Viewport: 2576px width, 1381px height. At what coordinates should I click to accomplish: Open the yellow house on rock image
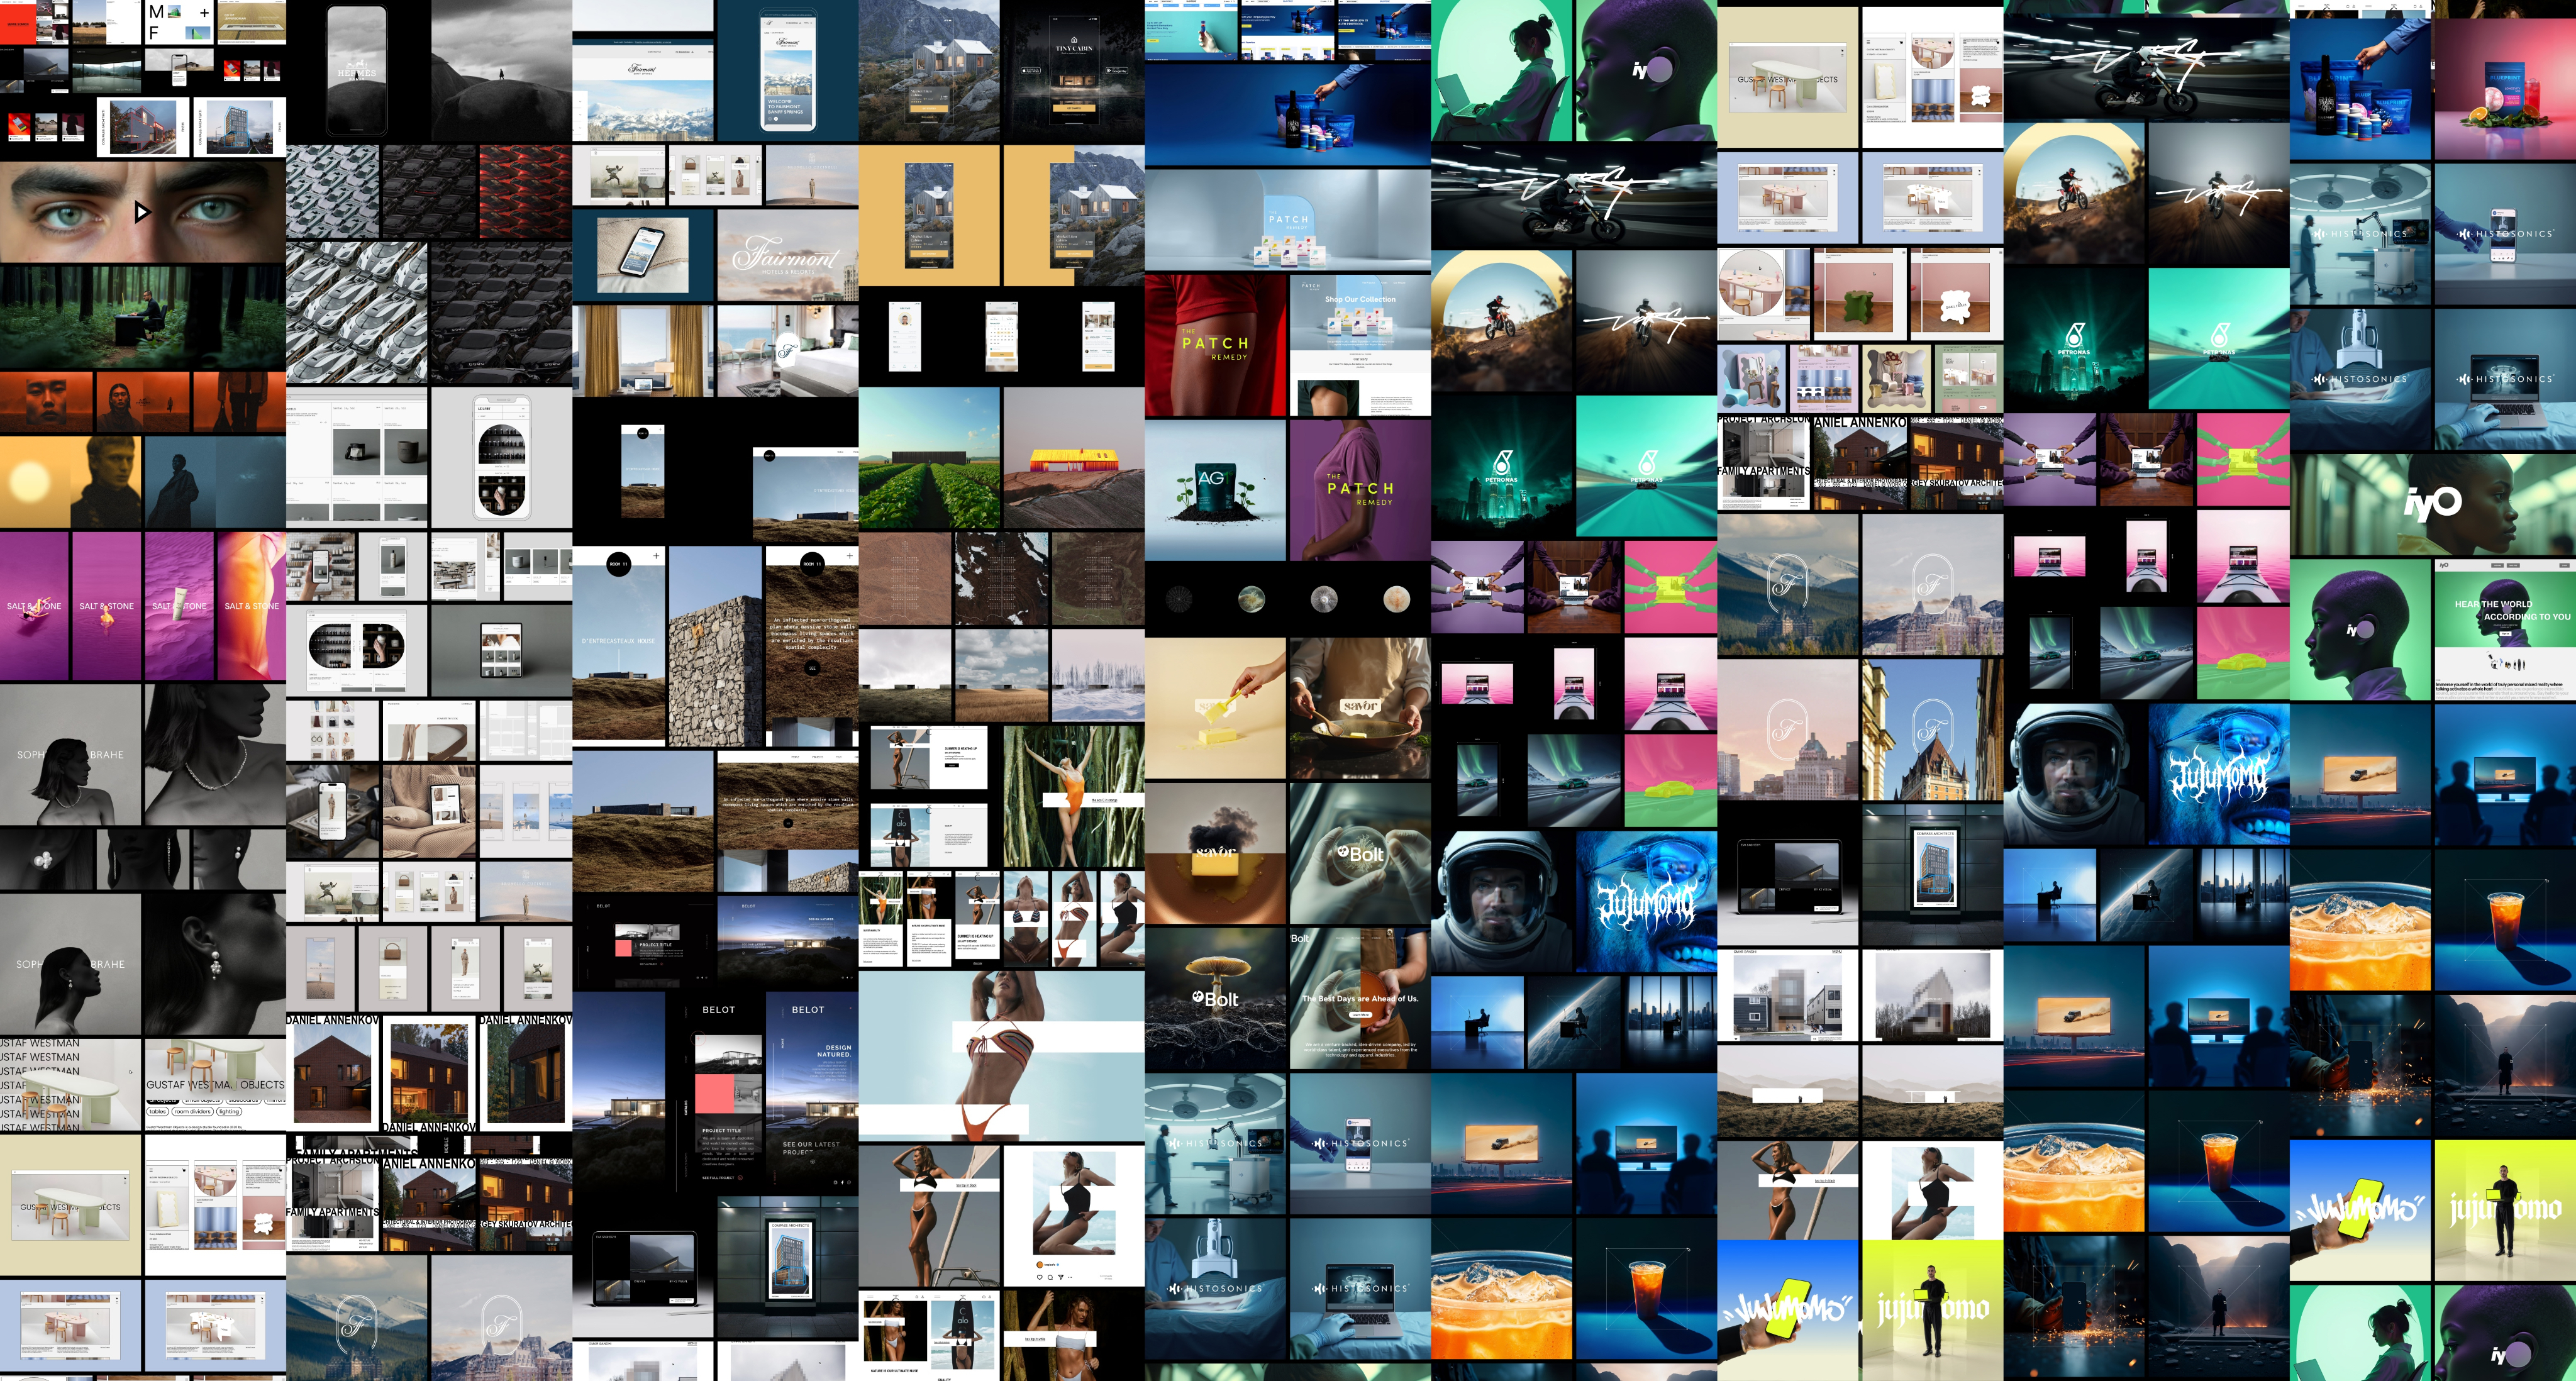coord(1073,459)
